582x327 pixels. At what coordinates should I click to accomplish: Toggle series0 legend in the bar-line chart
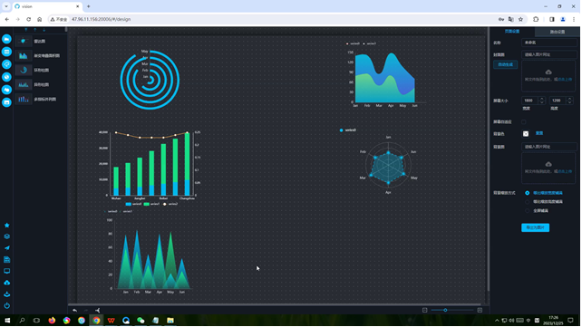133,204
